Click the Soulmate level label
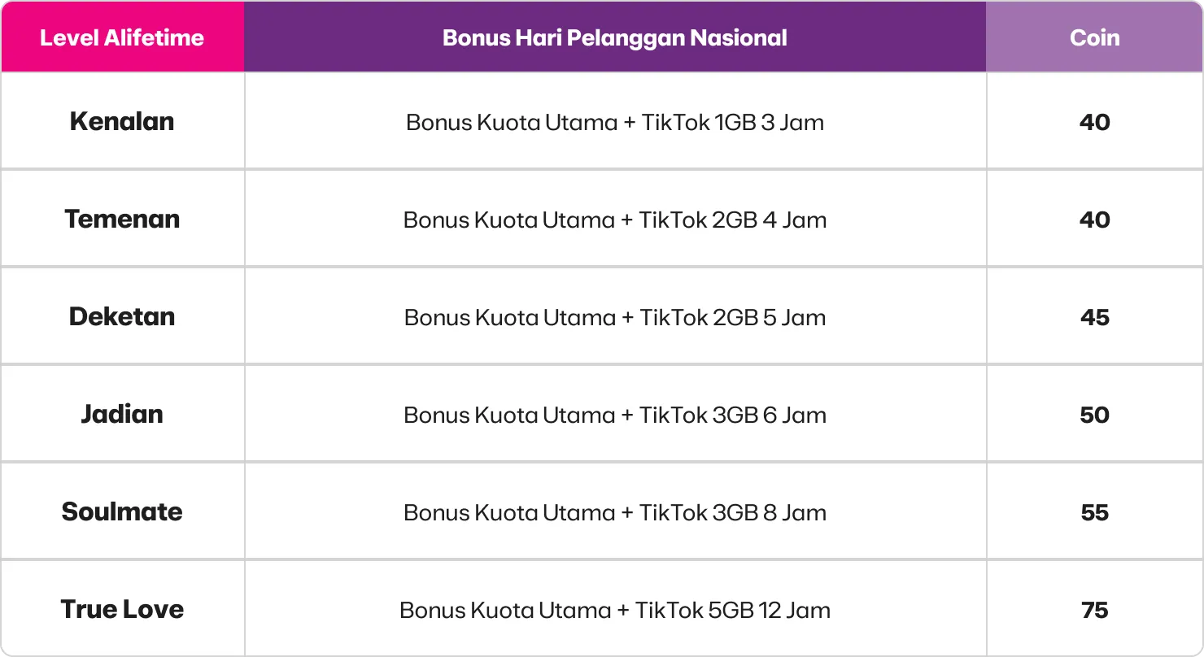The width and height of the screenshot is (1204, 657). pyautogui.click(x=122, y=511)
